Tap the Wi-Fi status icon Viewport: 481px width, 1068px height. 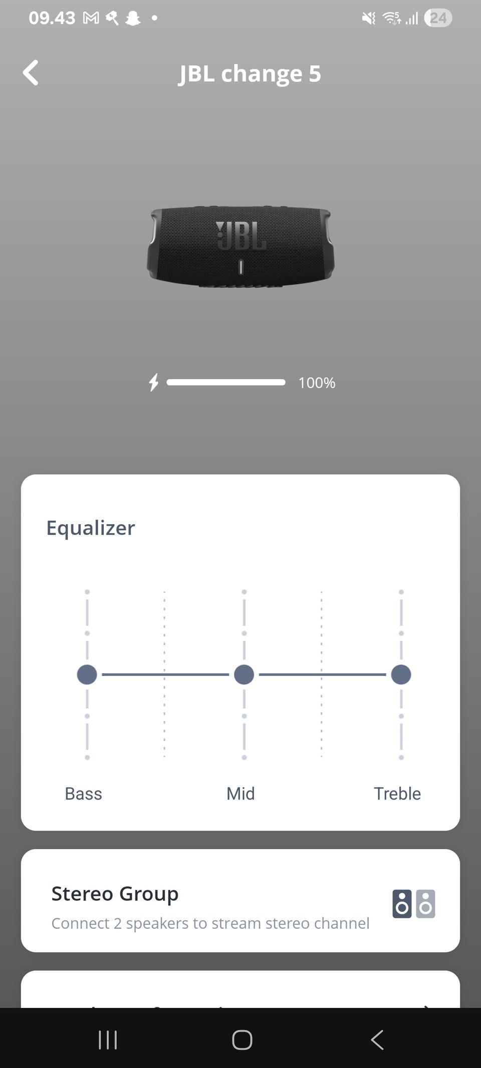391,19
